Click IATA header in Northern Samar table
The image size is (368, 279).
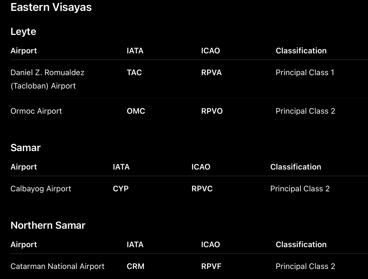coord(135,245)
